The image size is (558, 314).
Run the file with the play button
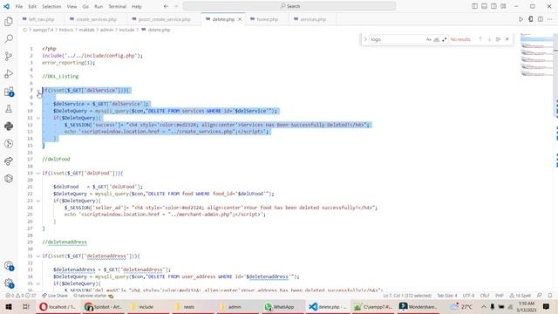(x=521, y=19)
